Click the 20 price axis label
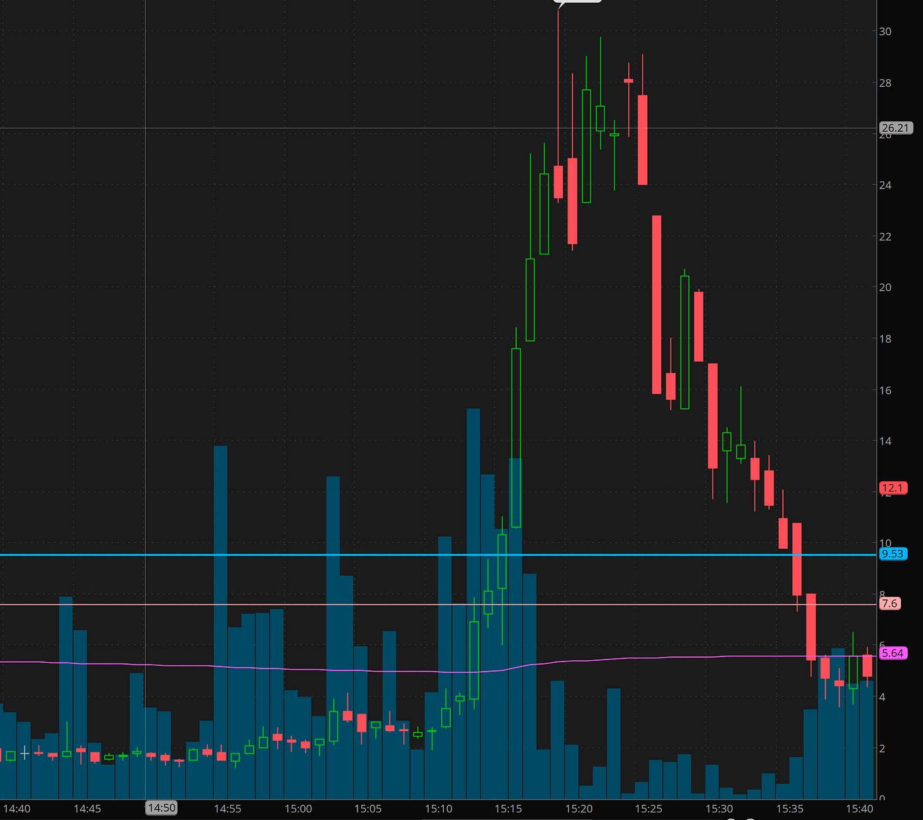Image resolution: width=923 pixels, height=820 pixels. tap(885, 287)
